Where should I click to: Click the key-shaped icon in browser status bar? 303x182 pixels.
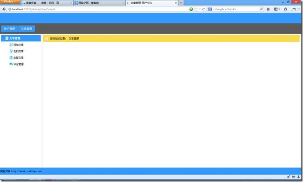tap(289, 176)
